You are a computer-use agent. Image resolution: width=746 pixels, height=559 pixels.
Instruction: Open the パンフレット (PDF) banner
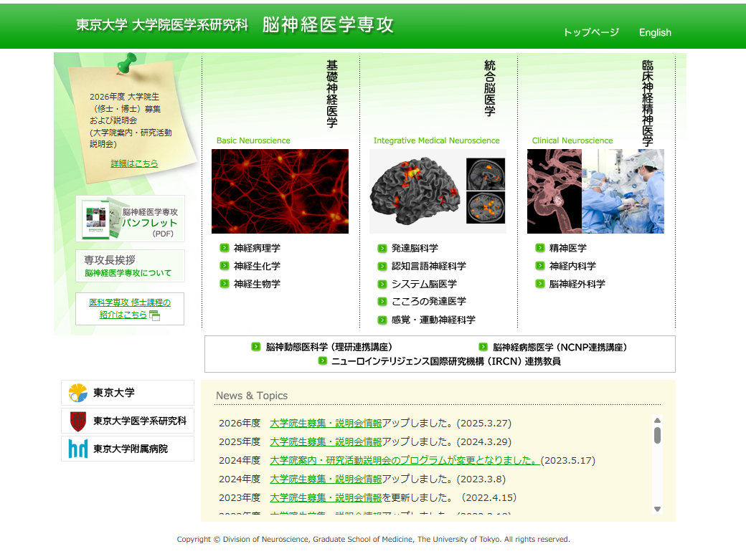[x=130, y=219]
